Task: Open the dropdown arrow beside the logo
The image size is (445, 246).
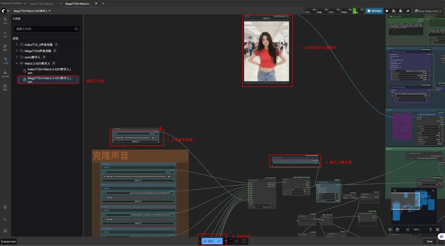Action: (x=8, y=11)
